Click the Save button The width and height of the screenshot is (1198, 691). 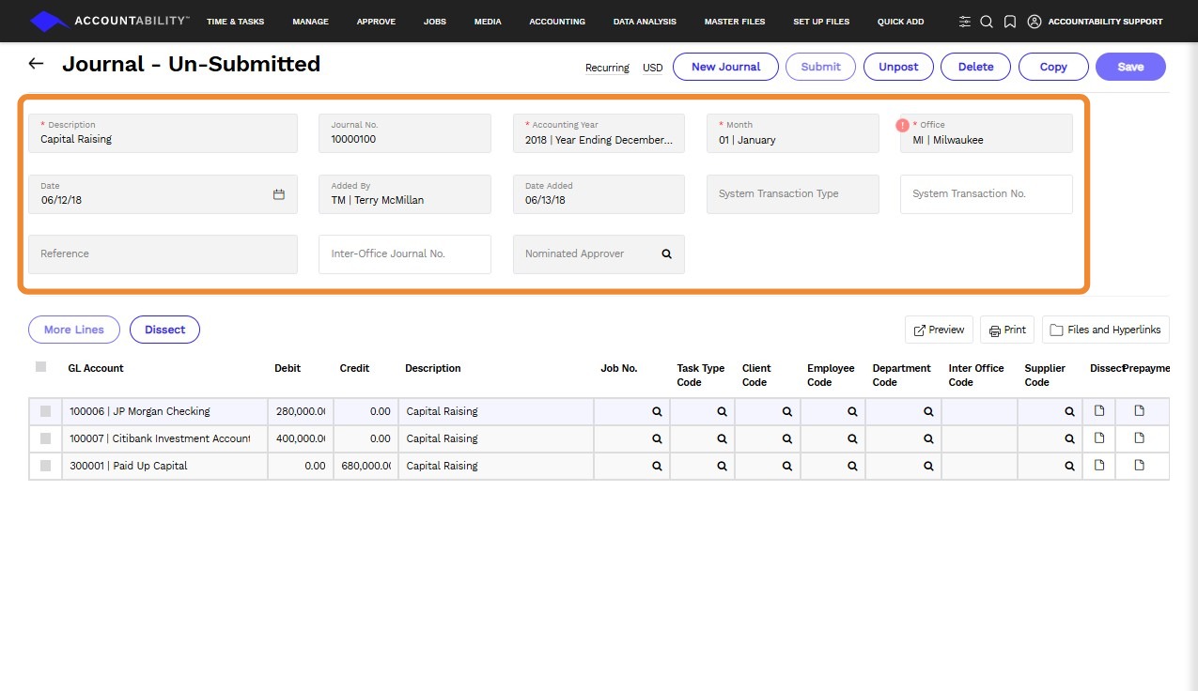[x=1130, y=67]
